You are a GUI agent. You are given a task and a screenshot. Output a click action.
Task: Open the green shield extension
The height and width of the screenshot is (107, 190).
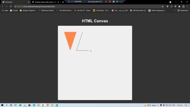tap(167, 7)
